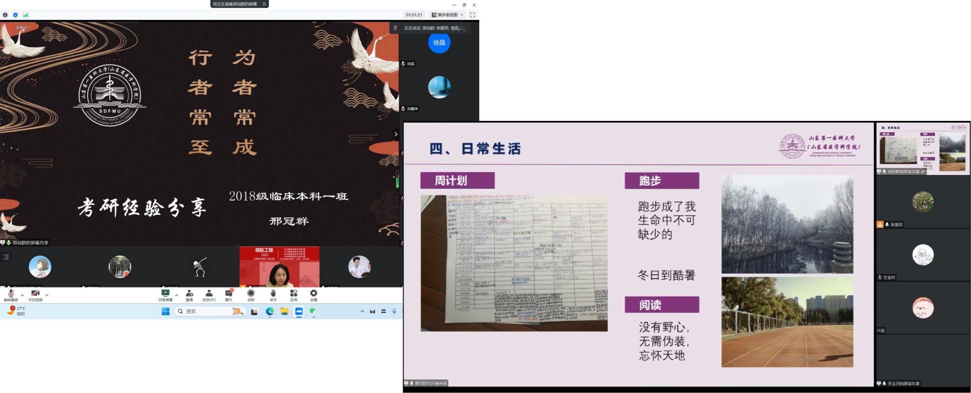Raise hand with the 举手 icon
This screenshot has width=971, height=393.
(x=273, y=294)
